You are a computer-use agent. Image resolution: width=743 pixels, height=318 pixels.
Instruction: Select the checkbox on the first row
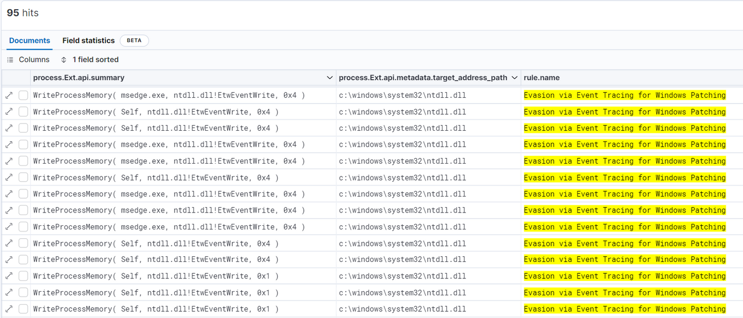23,95
